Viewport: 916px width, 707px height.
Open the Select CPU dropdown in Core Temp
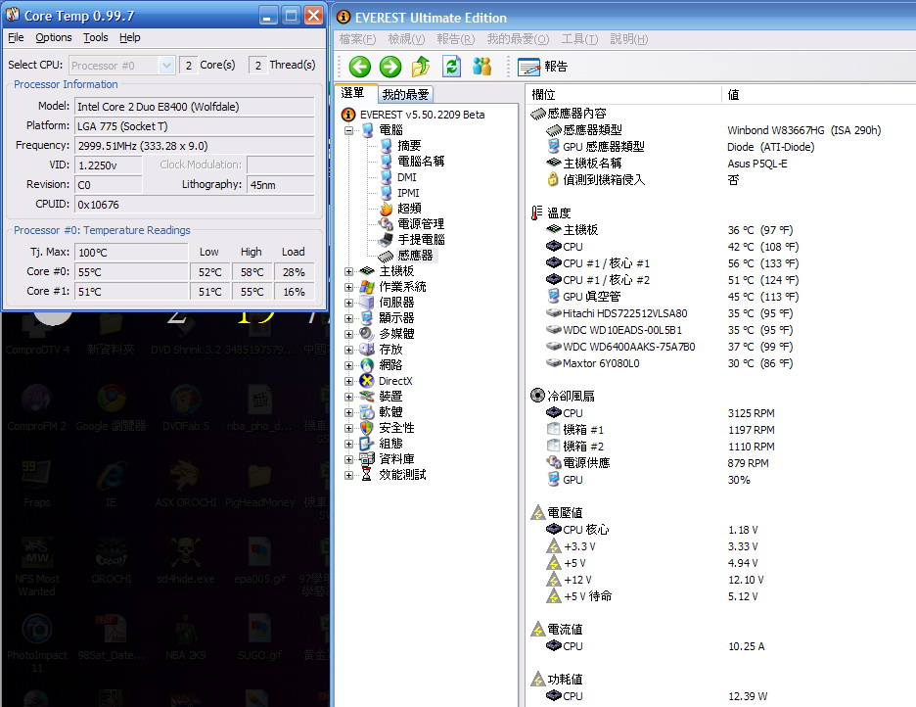(121, 66)
